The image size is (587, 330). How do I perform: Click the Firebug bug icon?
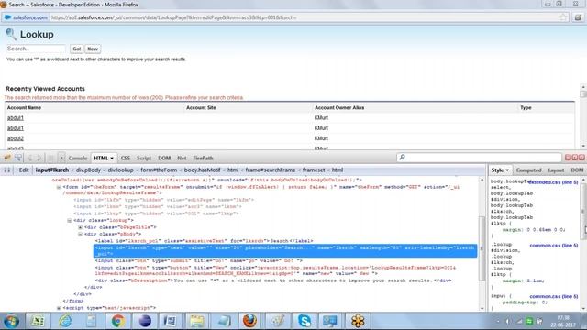point(7,158)
